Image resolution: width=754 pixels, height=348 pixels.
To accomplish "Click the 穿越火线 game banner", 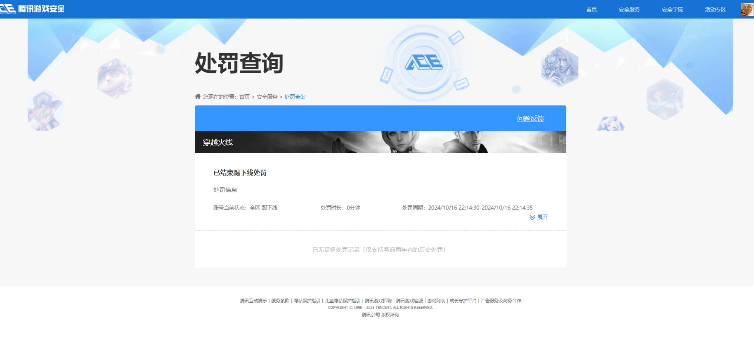I will 380,142.
